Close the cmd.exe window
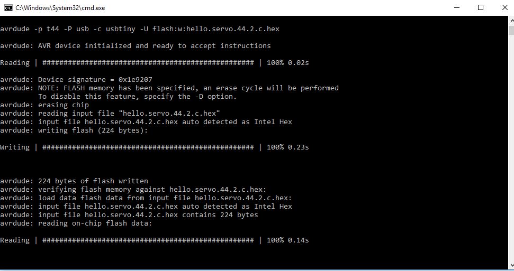The image size is (514, 271). click(503, 7)
